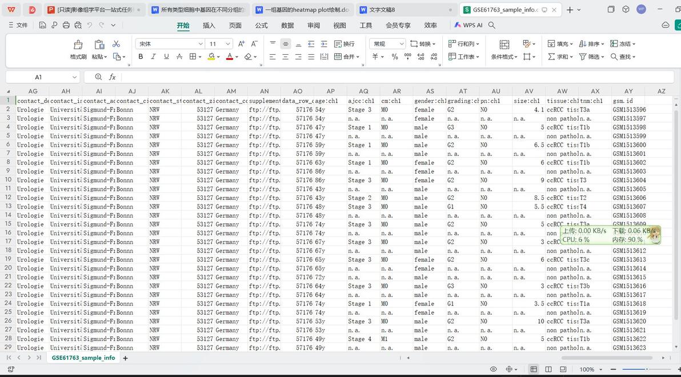Toggle bold formatting button

click(x=141, y=57)
